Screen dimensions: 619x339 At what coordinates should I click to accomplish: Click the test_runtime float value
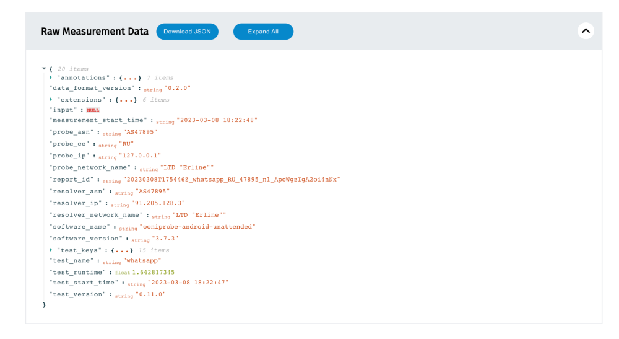coord(153,272)
